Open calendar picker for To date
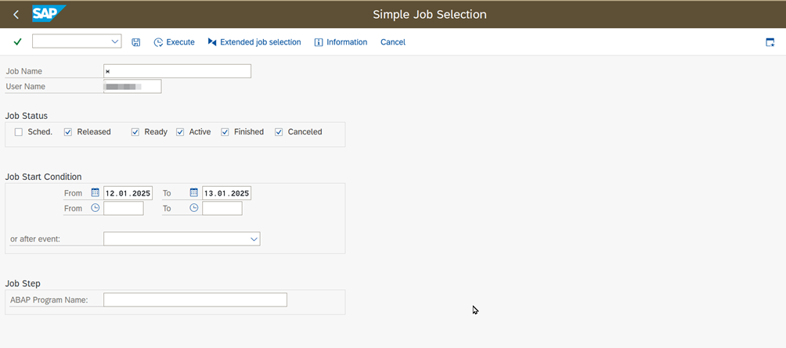 194,192
